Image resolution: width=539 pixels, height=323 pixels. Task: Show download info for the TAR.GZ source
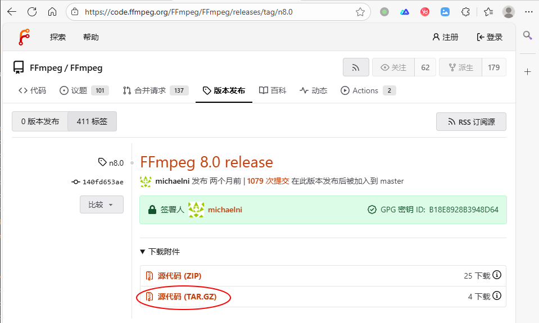[x=497, y=295]
